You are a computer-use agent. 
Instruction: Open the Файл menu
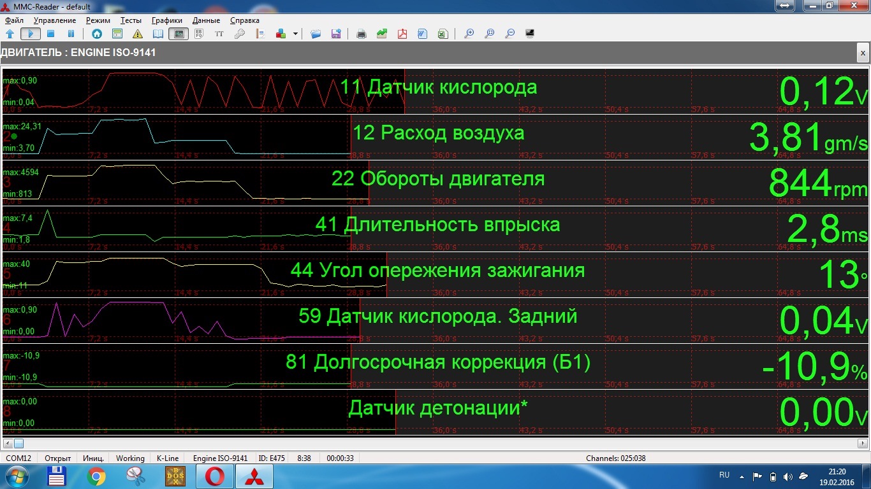click(14, 20)
